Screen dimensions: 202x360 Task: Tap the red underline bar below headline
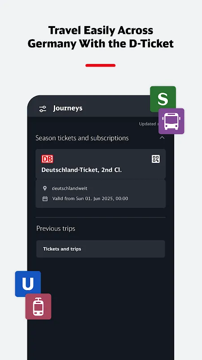101,65
